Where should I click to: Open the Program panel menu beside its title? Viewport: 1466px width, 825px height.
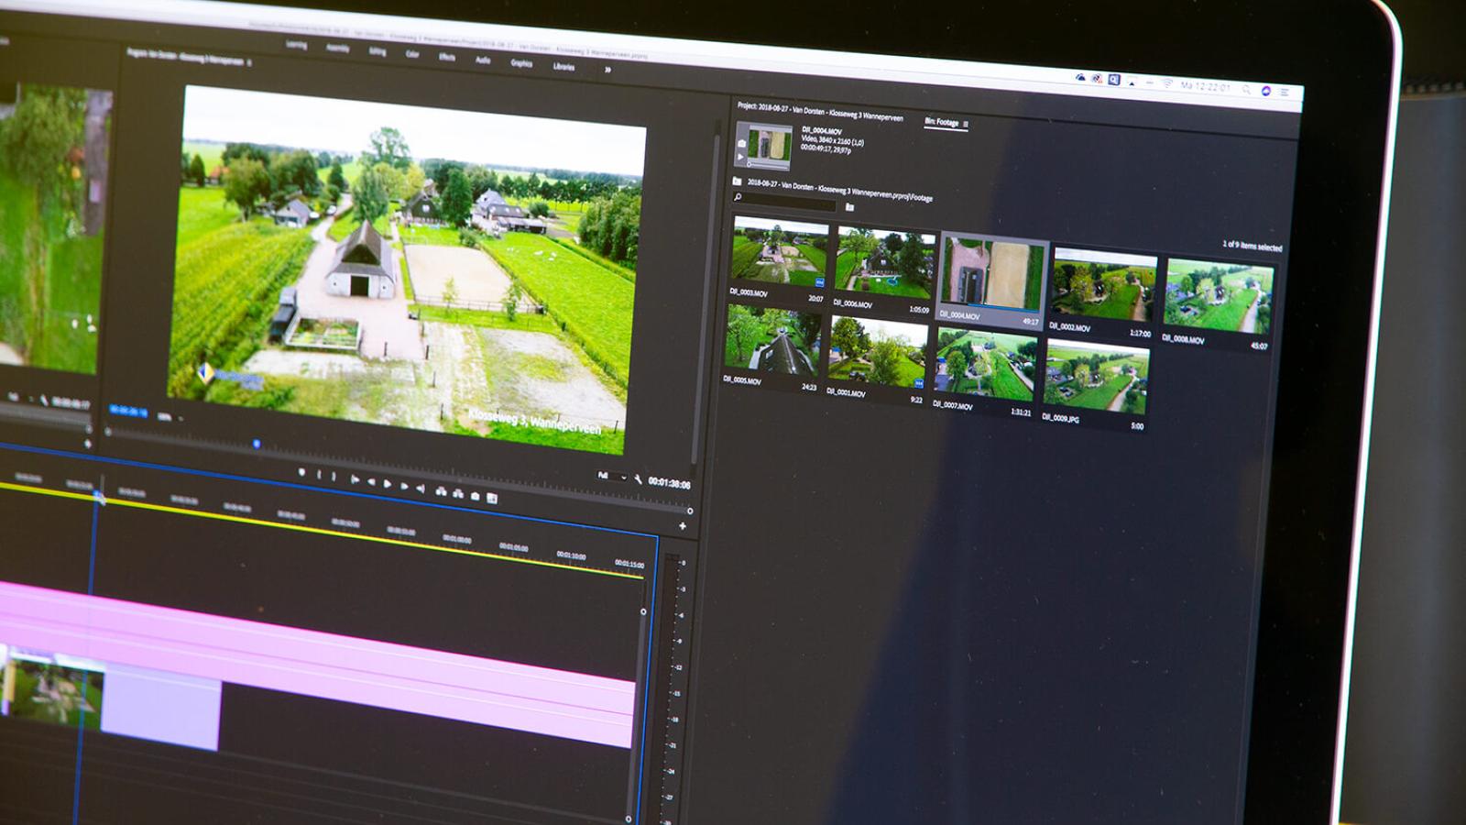point(249,62)
